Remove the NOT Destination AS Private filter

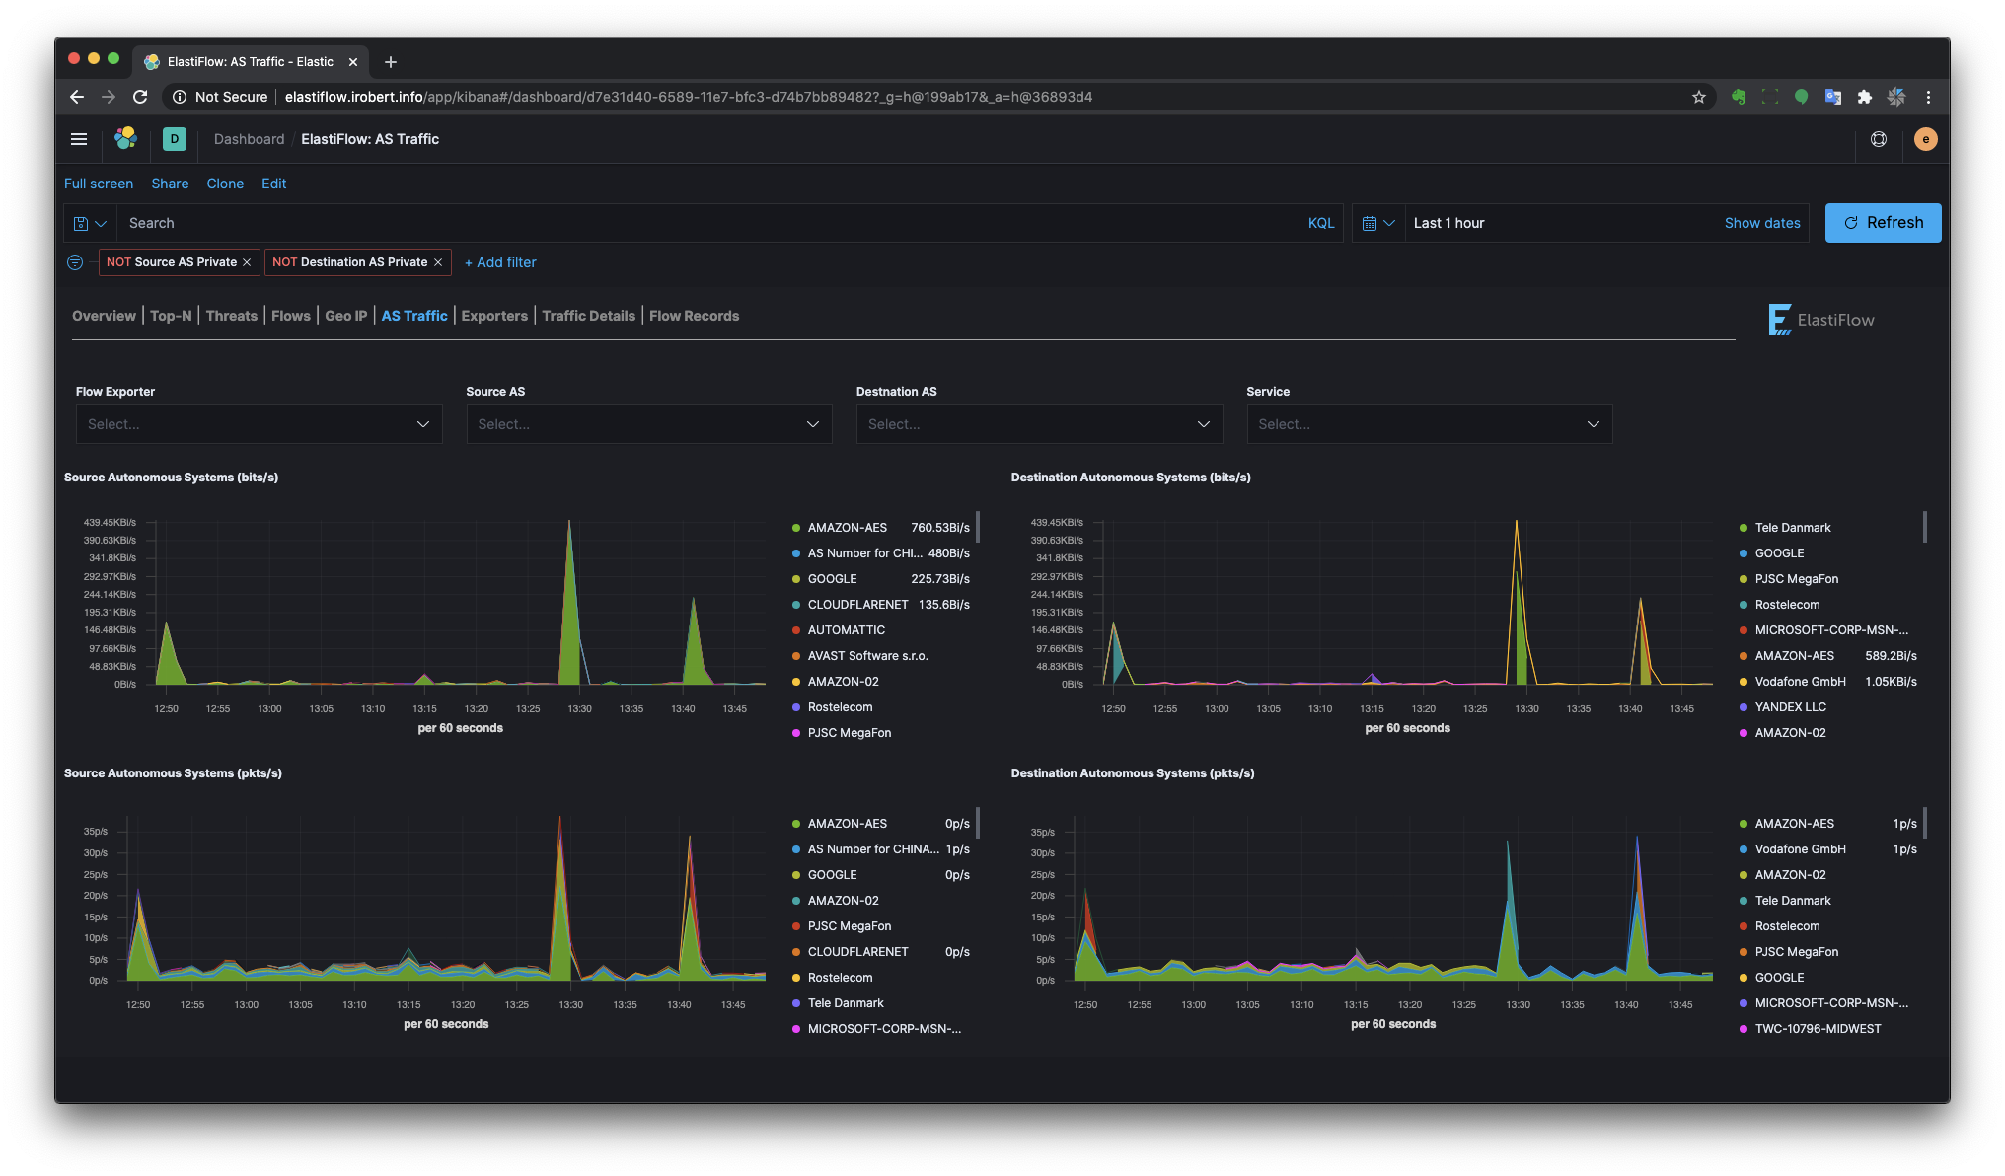point(438,262)
